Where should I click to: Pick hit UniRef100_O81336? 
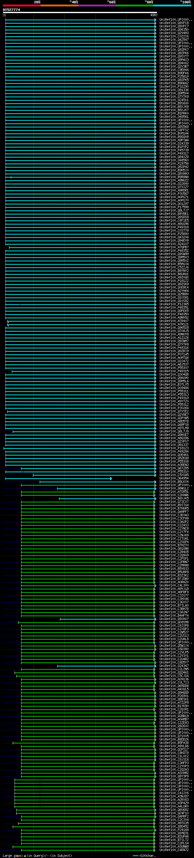pyautogui.click(x=174, y=90)
